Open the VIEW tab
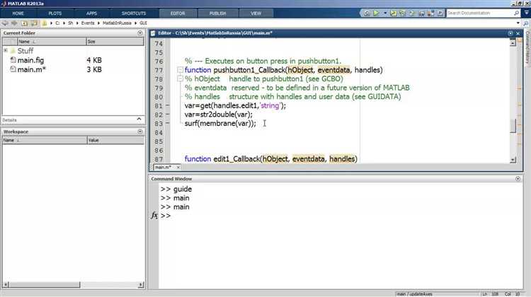The height and width of the screenshot is (297, 531). [x=256, y=13]
